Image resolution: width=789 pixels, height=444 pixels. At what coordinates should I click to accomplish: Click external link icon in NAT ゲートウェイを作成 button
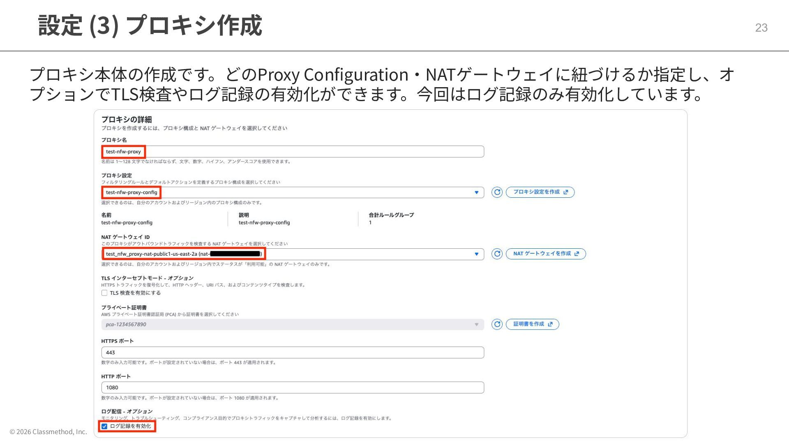pos(577,254)
